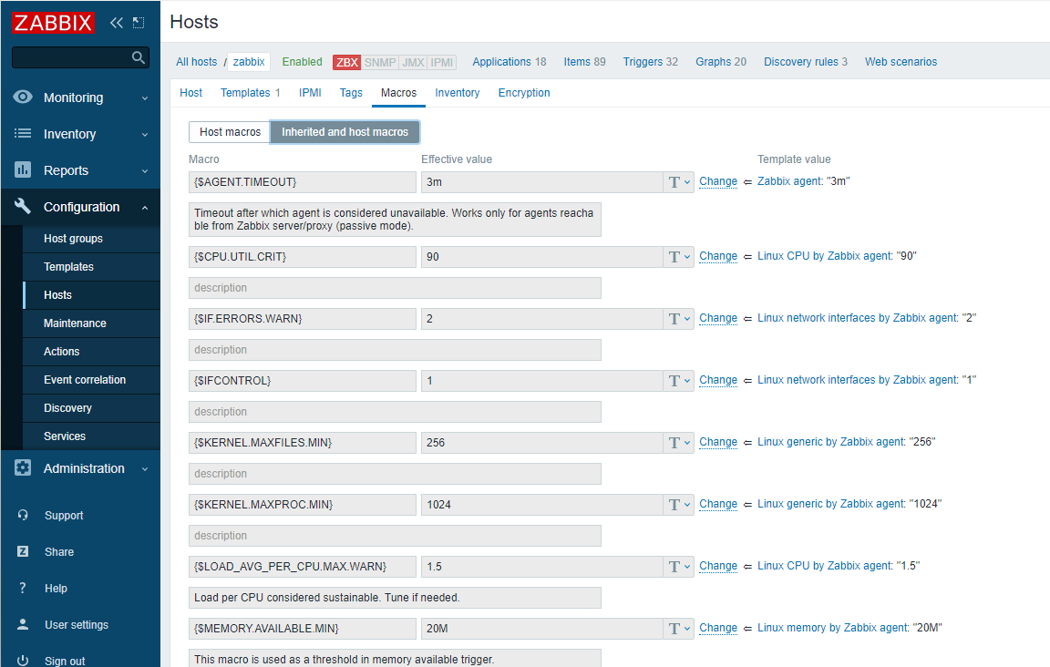
Task: Open value type dropdown for {$KERNEL.MAXFILES.MIN}
Action: (679, 443)
